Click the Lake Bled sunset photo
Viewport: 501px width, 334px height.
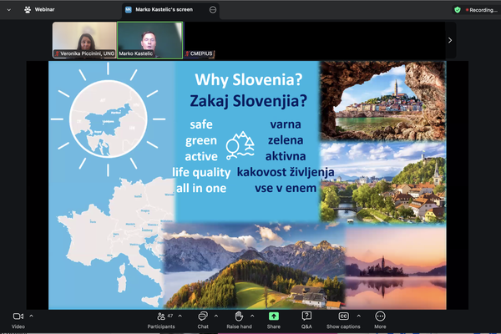click(396, 267)
